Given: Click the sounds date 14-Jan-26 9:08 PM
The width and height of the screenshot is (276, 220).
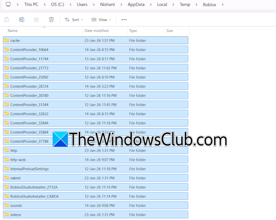Looking at the screenshot, I should 99,205.
